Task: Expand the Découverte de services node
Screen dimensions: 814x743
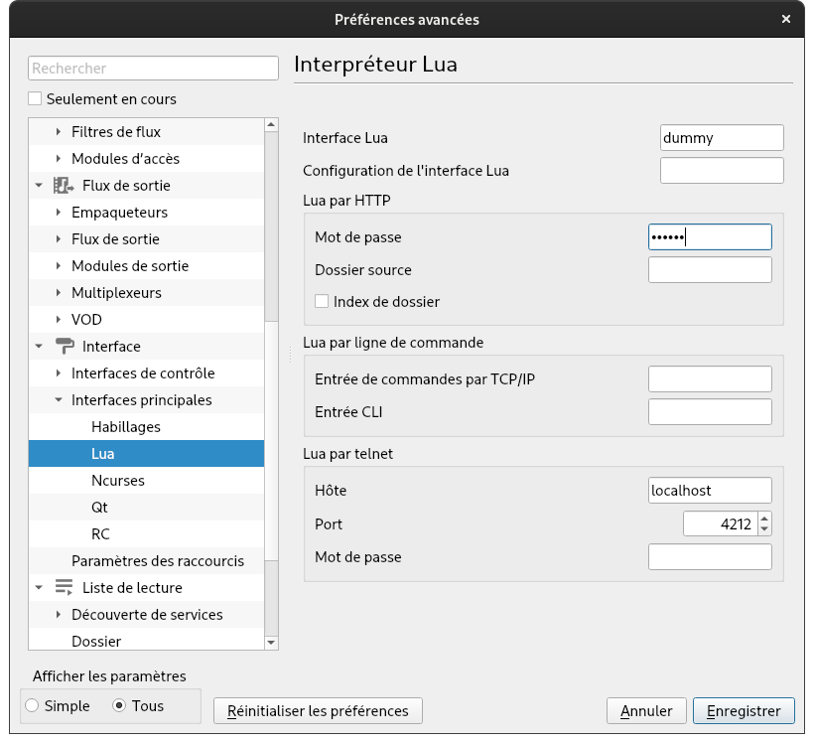Action: point(59,615)
